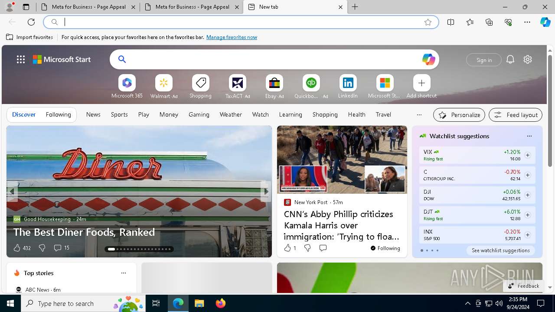Image resolution: width=555 pixels, height=312 pixels.
Task: Open the Gaming category
Action: tap(199, 114)
